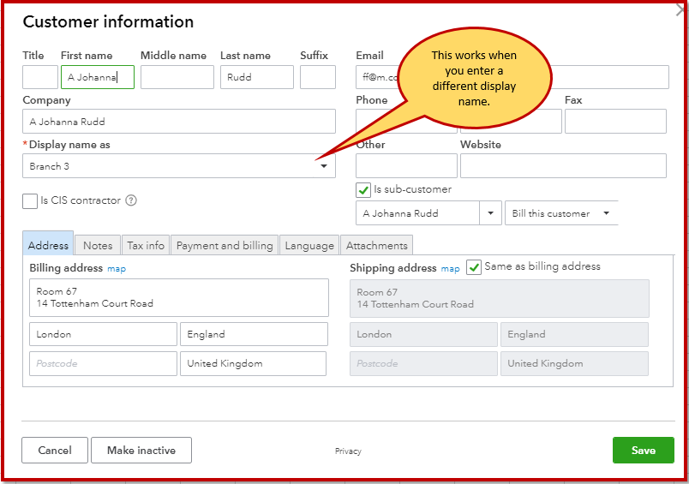Open the Tax info tab
This screenshot has height=484, width=689.
146,245
